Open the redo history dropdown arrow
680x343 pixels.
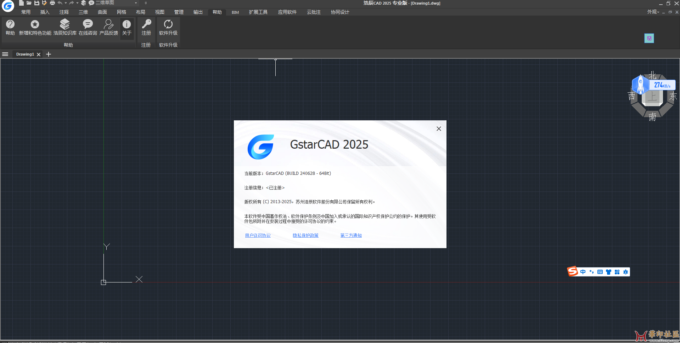point(77,3)
